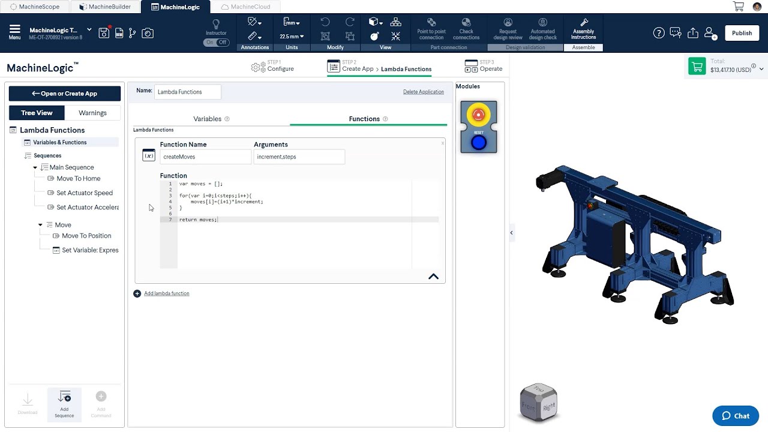This screenshot has height=432, width=768.
Task: Open the shopping cart in top bar
Action: tap(739, 7)
